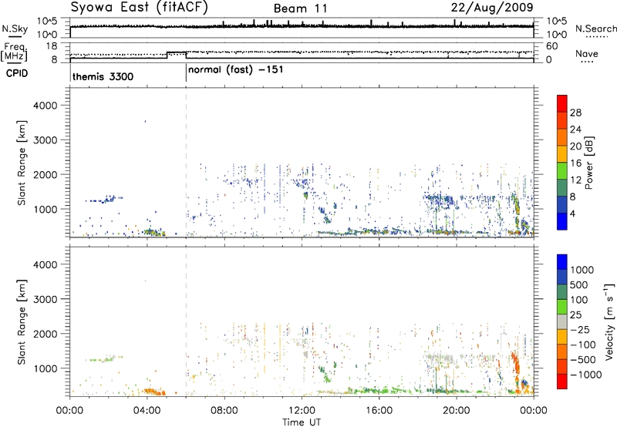The image size is (617, 427).
Task: Click the 'themis 3300' CPID text
Action: coord(103,76)
